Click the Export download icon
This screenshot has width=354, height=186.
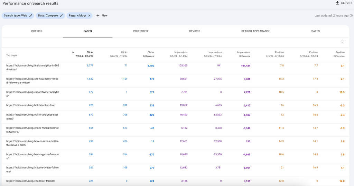(x=337, y=3)
